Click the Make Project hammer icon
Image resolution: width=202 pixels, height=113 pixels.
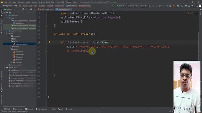click(113, 6)
